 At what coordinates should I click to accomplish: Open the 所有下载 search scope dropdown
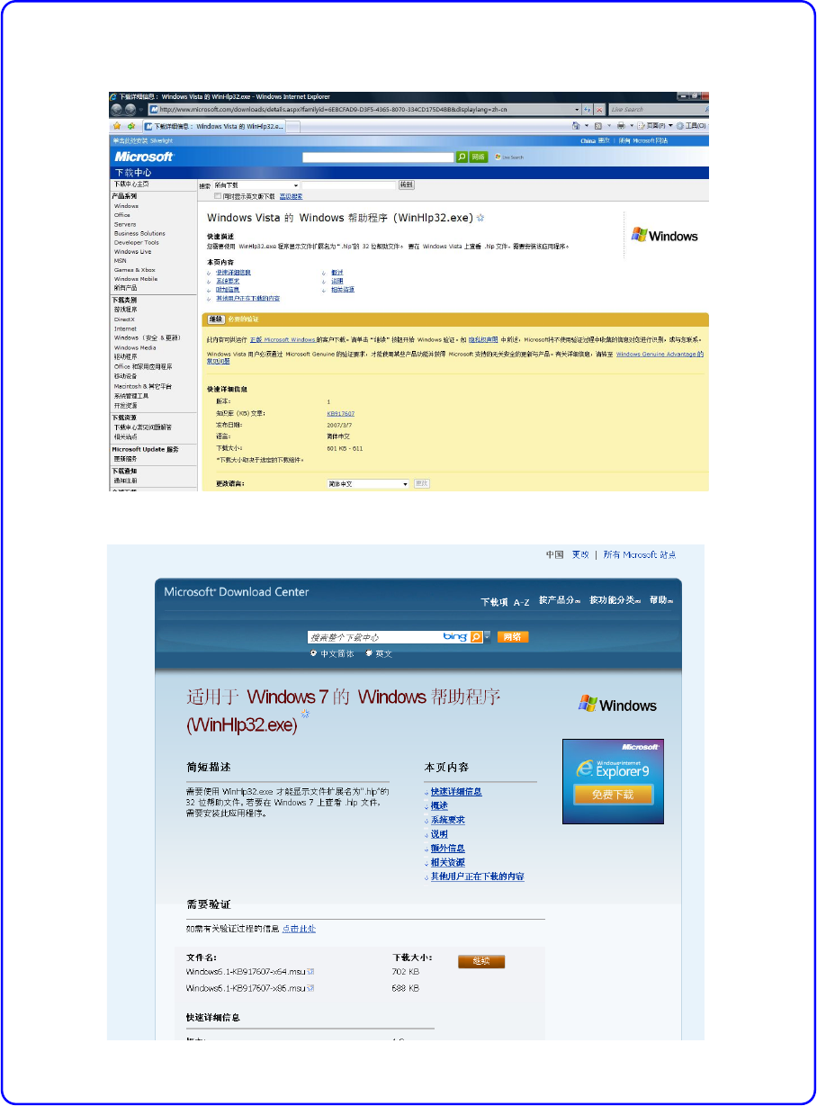coord(256,185)
